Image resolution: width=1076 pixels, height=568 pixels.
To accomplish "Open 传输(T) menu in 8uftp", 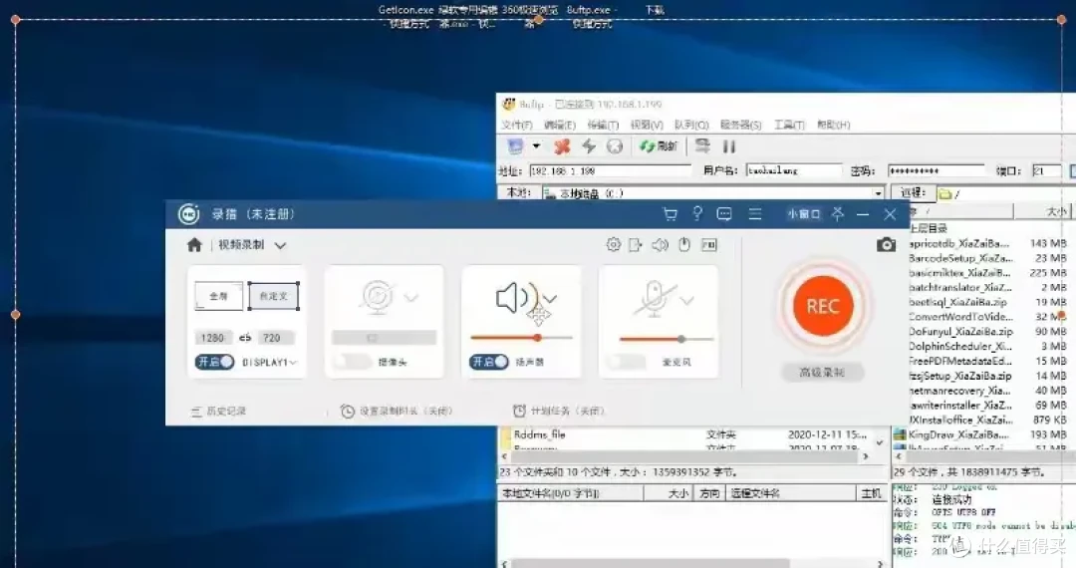I will [603, 125].
